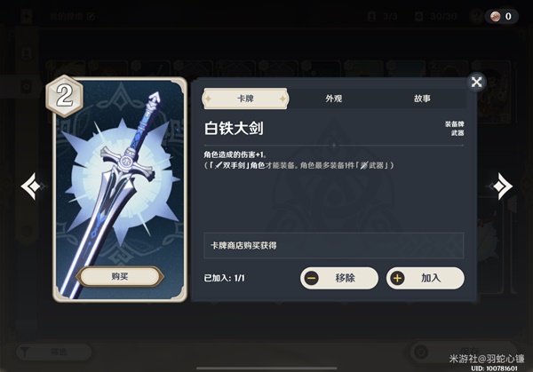533x372 pixels.
Task: Click the 卡牌商店购买获得 source box
Action: click(x=334, y=246)
